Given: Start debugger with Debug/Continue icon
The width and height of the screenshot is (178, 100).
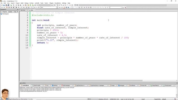Looking at the screenshot, I should point(55,5).
